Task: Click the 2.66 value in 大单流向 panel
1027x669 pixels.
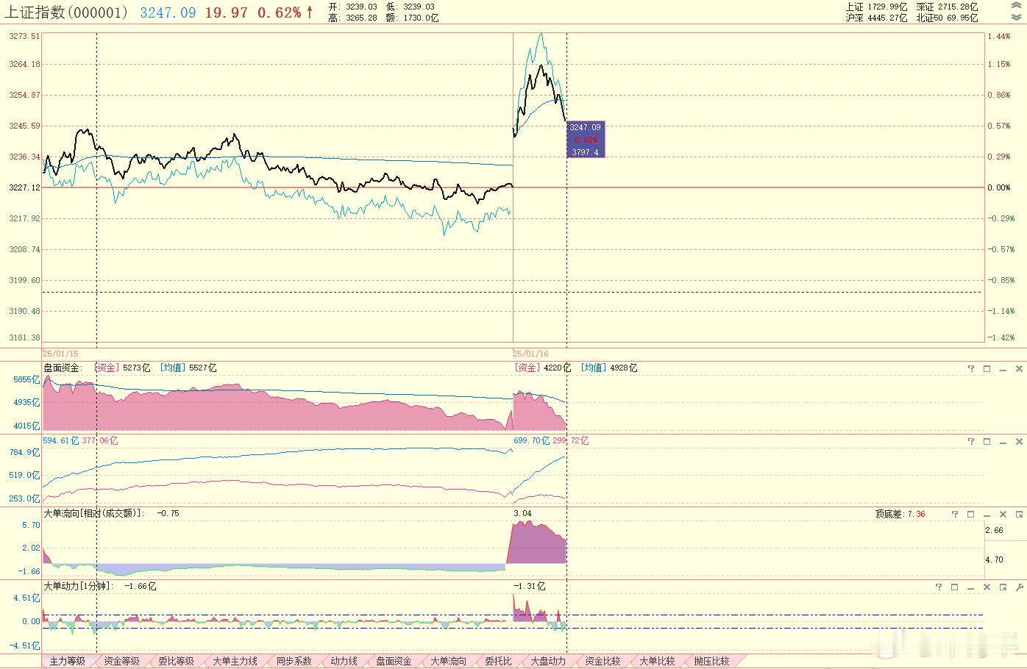Action: pos(995,530)
